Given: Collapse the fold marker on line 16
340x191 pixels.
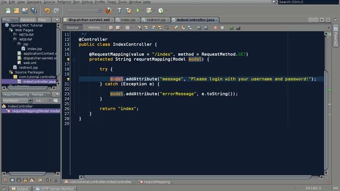Looking at the screenshot, I should 74,59.
